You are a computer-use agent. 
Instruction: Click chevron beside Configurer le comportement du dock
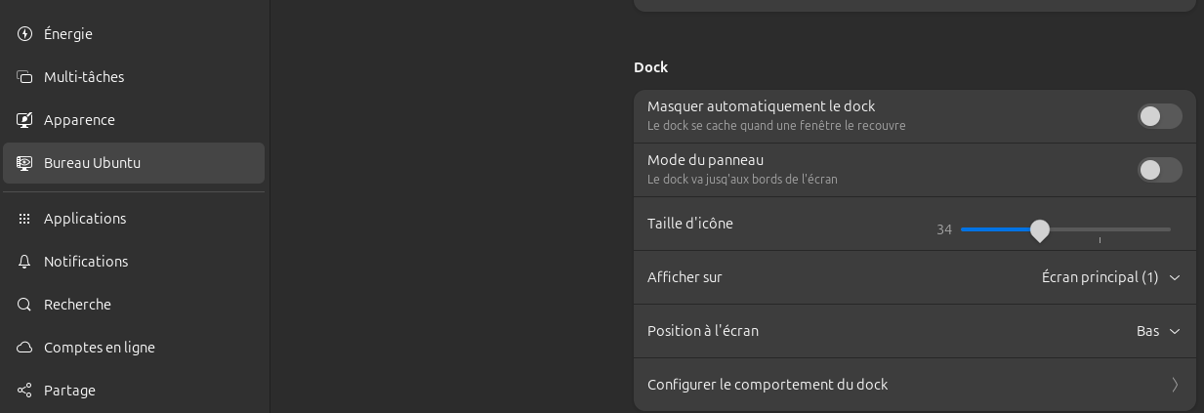point(1175,385)
